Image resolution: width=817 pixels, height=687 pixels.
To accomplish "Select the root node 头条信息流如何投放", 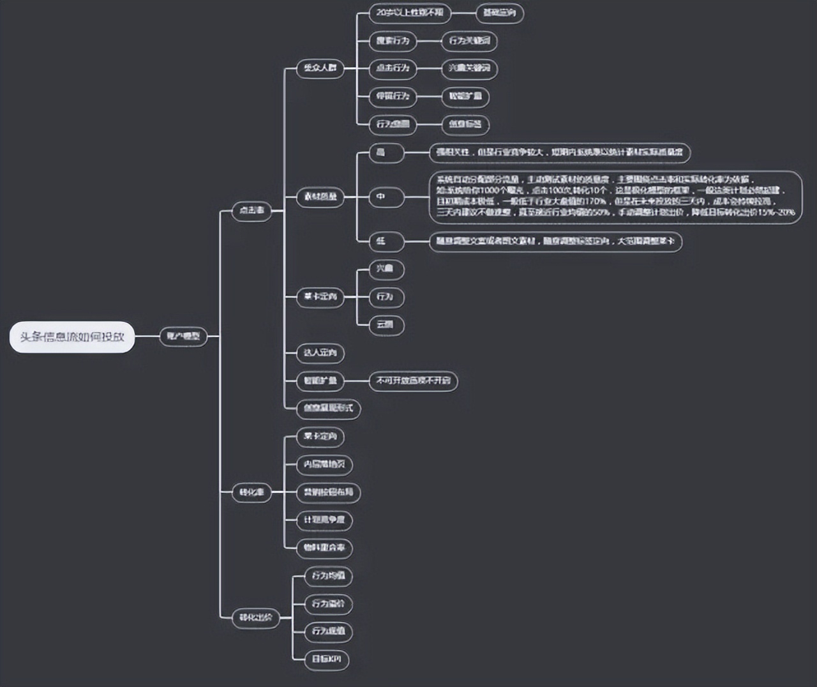I will pyautogui.click(x=72, y=336).
